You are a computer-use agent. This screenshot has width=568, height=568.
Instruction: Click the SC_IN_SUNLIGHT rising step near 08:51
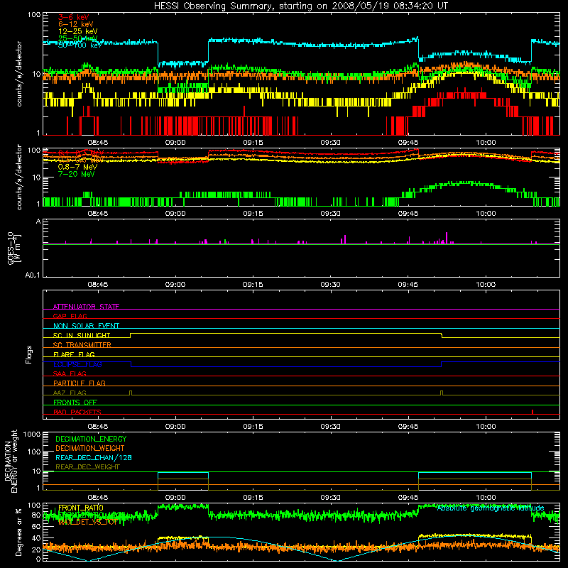tap(131, 335)
